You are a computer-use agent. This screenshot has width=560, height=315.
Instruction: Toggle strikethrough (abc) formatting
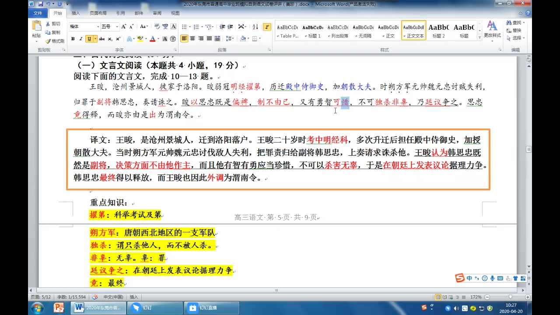(x=101, y=39)
